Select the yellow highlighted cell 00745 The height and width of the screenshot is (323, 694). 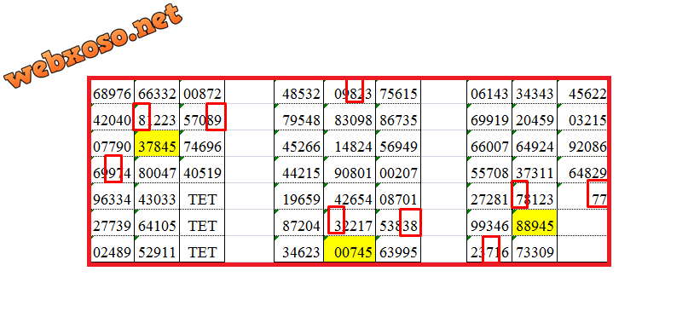click(x=350, y=249)
